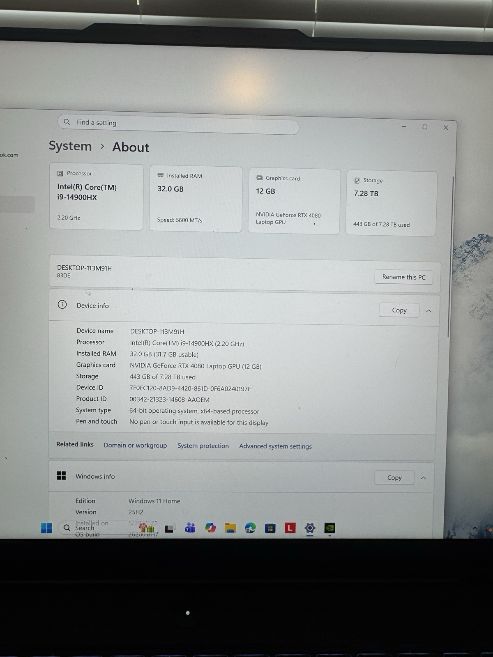Click 'Speed: 5600 MT/s' on RAM card
Screen dimensions: 493x657
coord(180,220)
